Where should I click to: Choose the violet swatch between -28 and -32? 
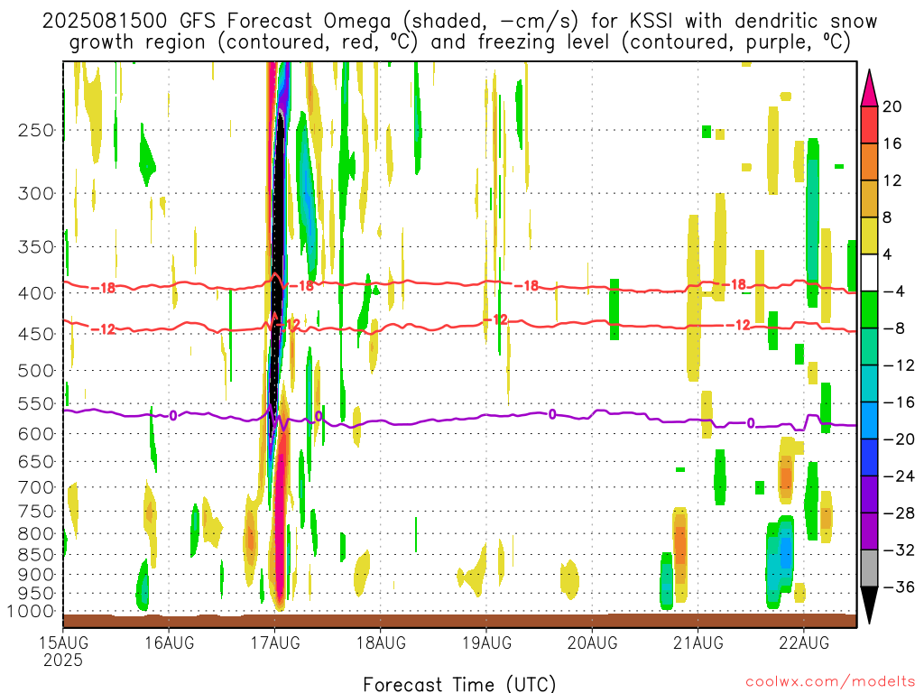click(869, 531)
